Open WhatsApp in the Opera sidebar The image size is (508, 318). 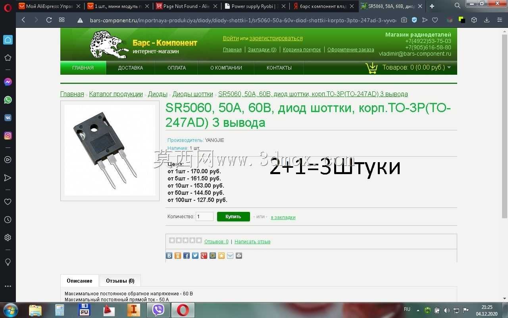click(8, 100)
